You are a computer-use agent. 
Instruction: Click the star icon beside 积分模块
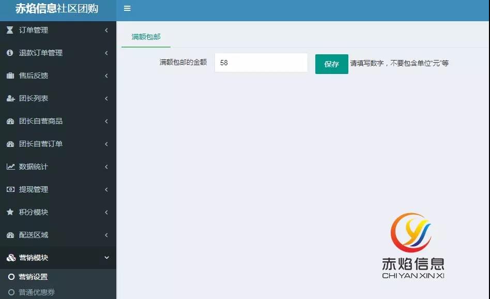tap(10, 212)
